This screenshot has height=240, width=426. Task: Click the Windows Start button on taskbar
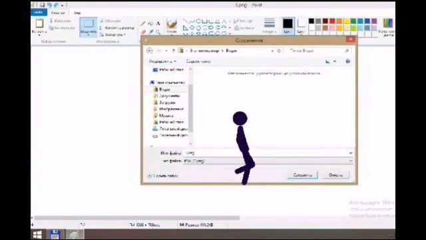tap(37, 235)
